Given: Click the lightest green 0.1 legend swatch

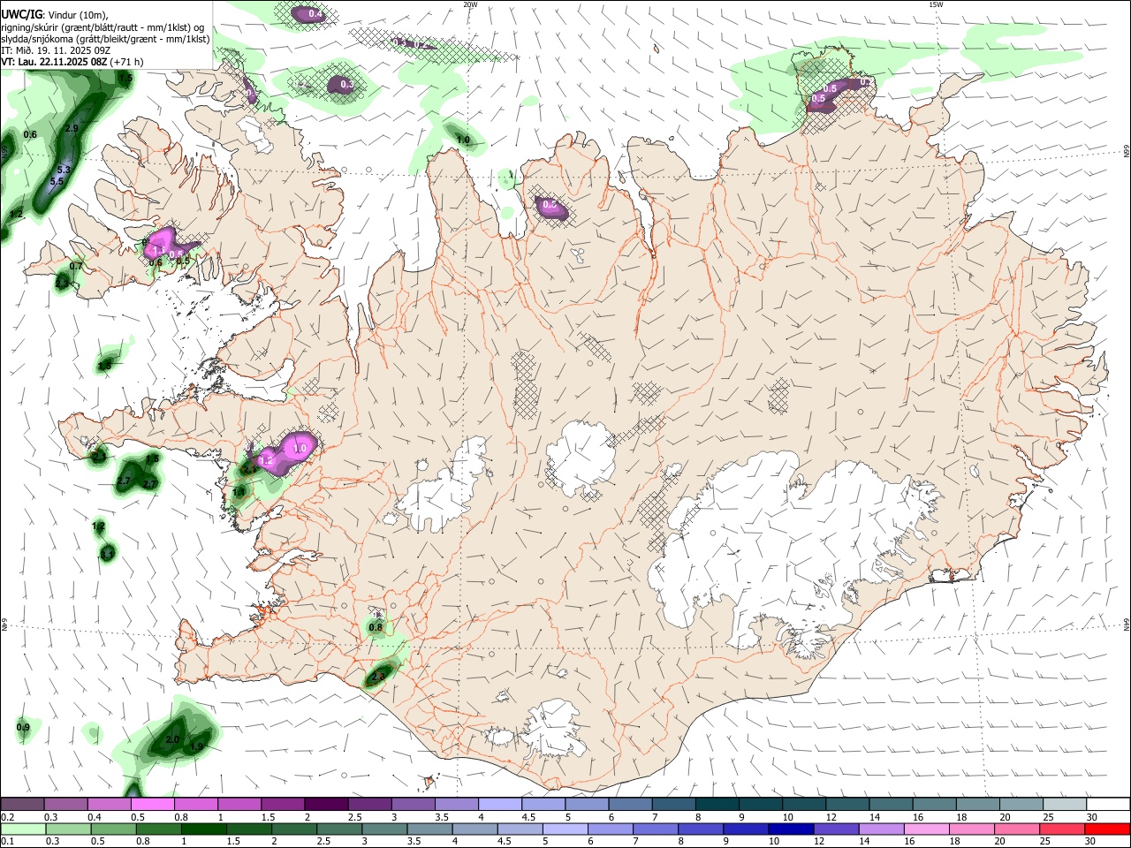Looking at the screenshot, I should click(21, 829).
